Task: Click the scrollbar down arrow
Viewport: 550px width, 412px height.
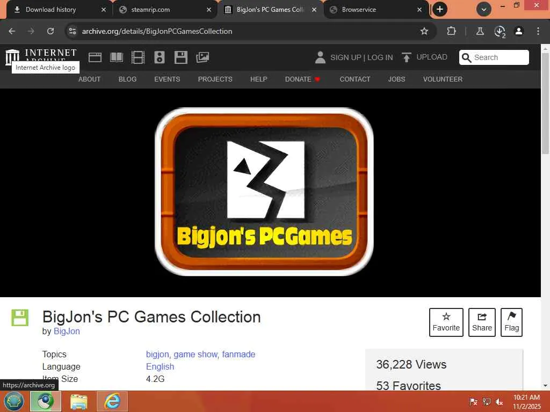Action: click(545, 386)
